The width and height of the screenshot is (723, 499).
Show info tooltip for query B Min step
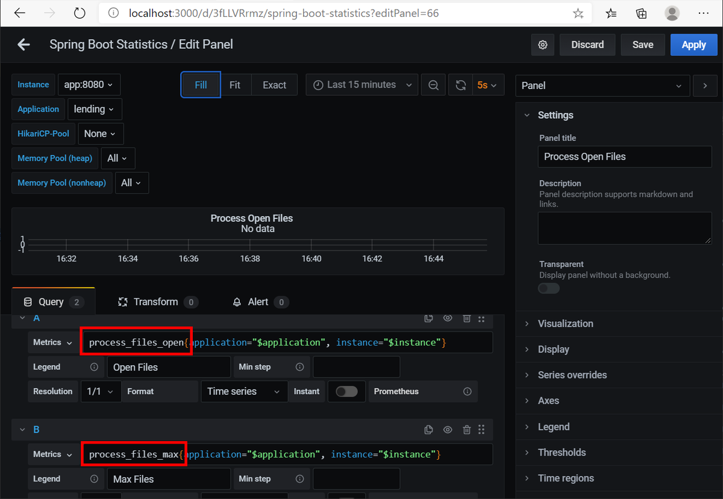pyautogui.click(x=300, y=479)
